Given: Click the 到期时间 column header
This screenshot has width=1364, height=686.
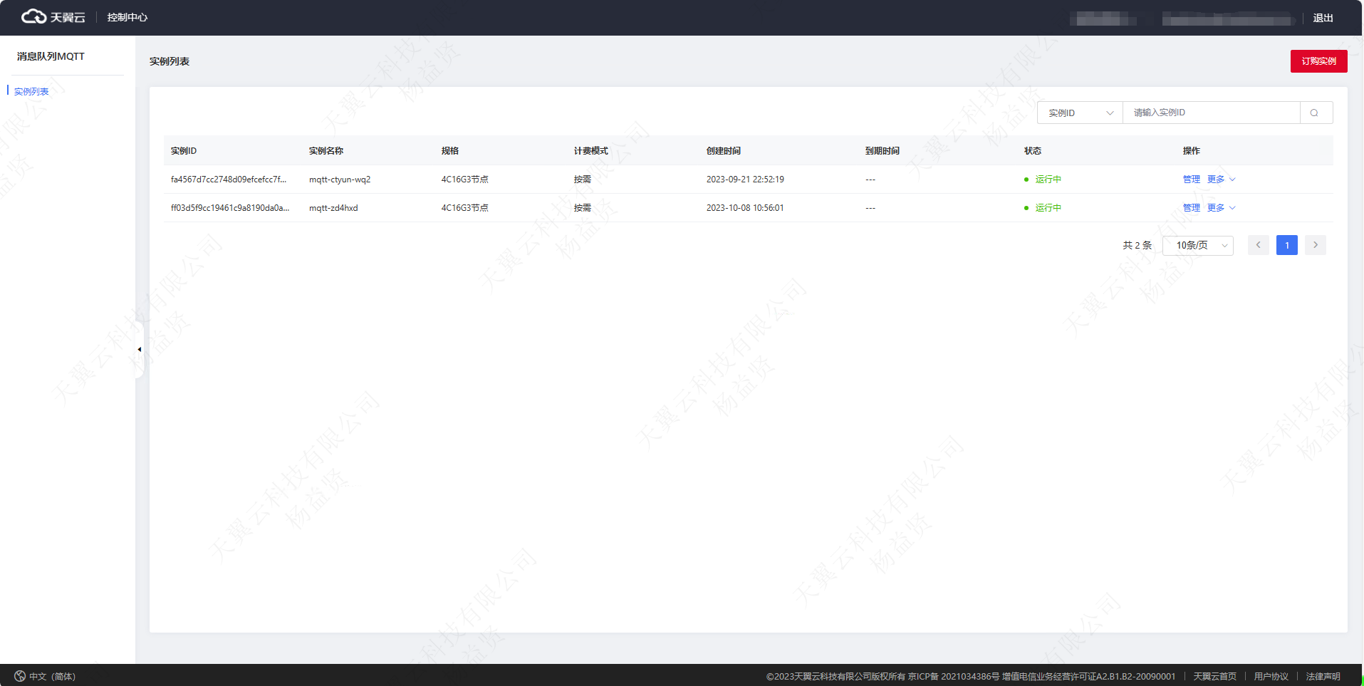Looking at the screenshot, I should click(x=883, y=151).
